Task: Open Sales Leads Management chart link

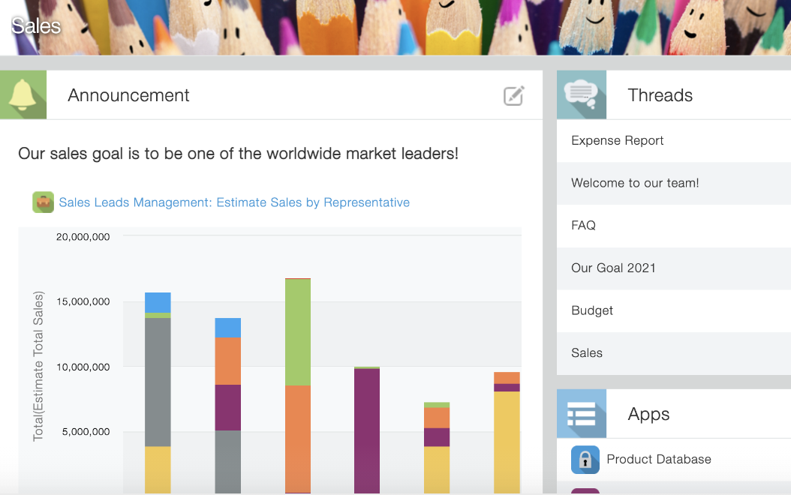Action: click(234, 202)
